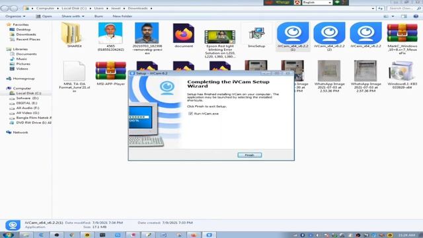Select WhatsApp Image 2.57.36 PM thumbnail
The height and width of the screenshot is (238, 423).
[365, 71]
